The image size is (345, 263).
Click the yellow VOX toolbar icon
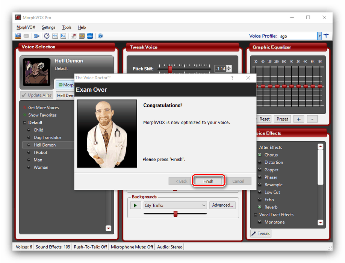(x=82, y=36)
